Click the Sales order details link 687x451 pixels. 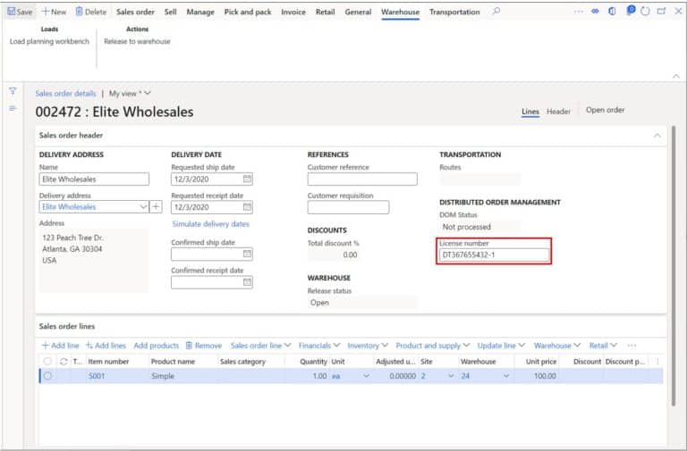[65, 93]
